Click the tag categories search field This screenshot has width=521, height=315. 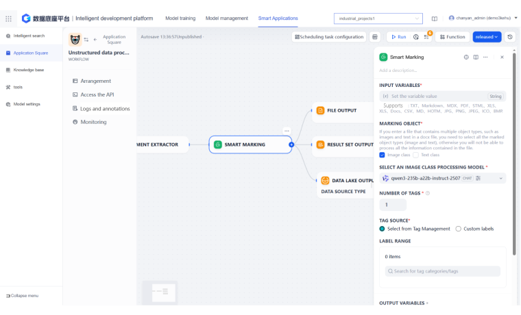442,271
